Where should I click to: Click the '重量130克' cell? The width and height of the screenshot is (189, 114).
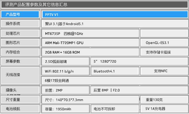pyautogui.click(x=164, y=100)
